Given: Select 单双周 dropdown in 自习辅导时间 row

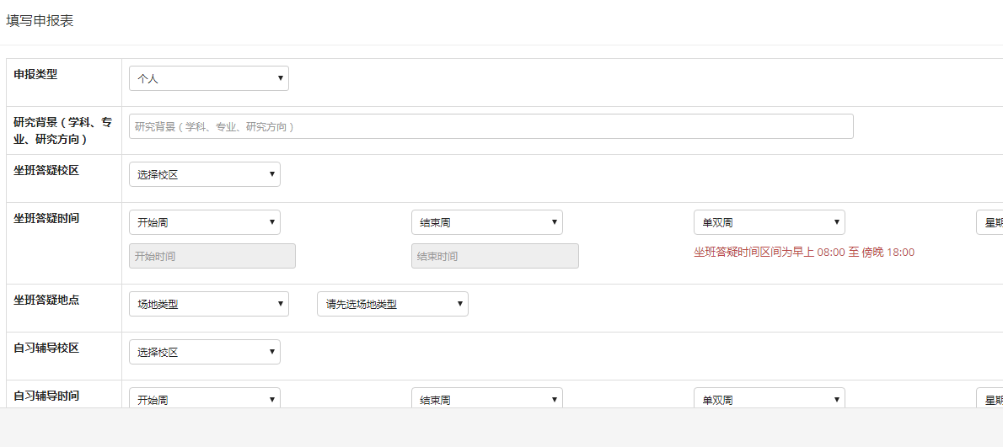Looking at the screenshot, I should point(769,398).
